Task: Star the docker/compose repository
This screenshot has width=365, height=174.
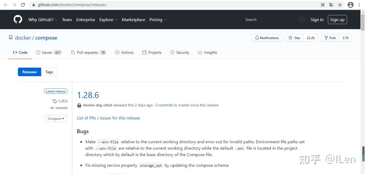Action: pyautogui.click(x=294, y=38)
